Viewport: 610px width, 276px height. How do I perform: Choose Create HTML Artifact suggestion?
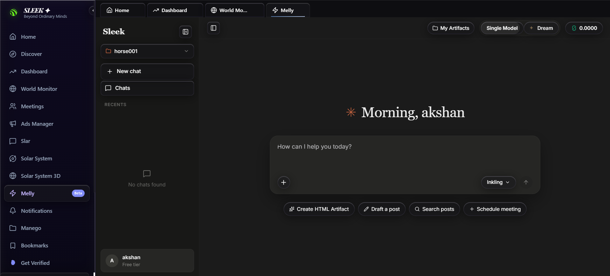(x=319, y=209)
